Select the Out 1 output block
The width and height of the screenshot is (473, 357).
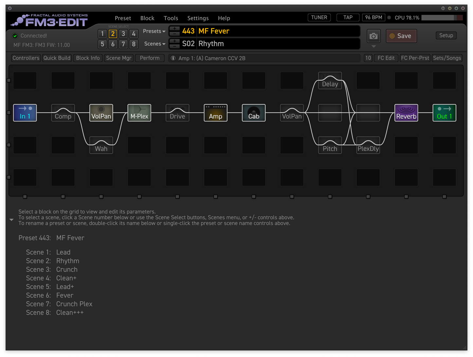pyautogui.click(x=444, y=113)
